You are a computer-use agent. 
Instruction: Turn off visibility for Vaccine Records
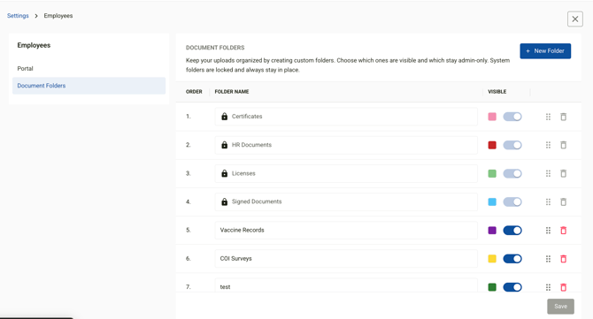tap(512, 231)
